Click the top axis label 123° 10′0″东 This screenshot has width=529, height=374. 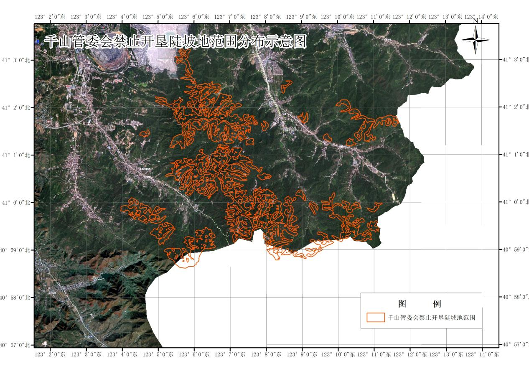pyautogui.click(x=338, y=17)
